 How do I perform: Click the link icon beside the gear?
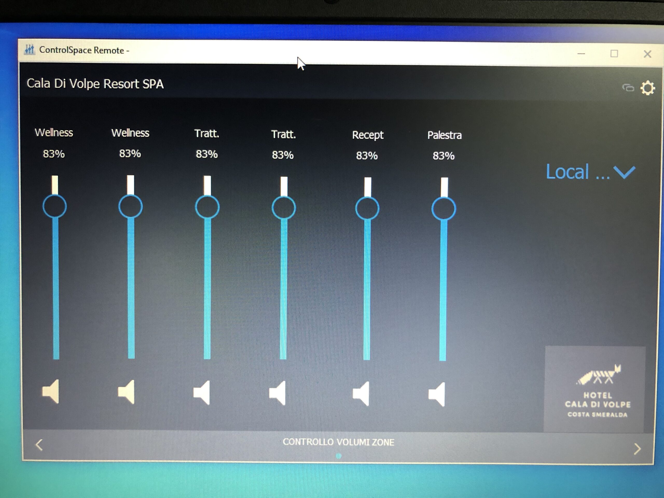click(628, 88)
